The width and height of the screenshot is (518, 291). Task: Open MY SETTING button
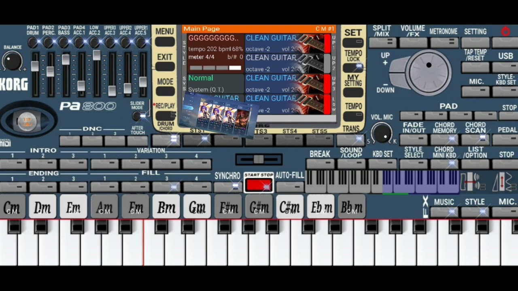tap(353, 92)
